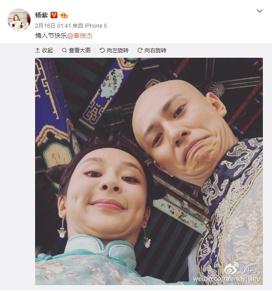Open 杨紫's profile avatar
Screen dimensions: 272x291
(x=19, y=20)
